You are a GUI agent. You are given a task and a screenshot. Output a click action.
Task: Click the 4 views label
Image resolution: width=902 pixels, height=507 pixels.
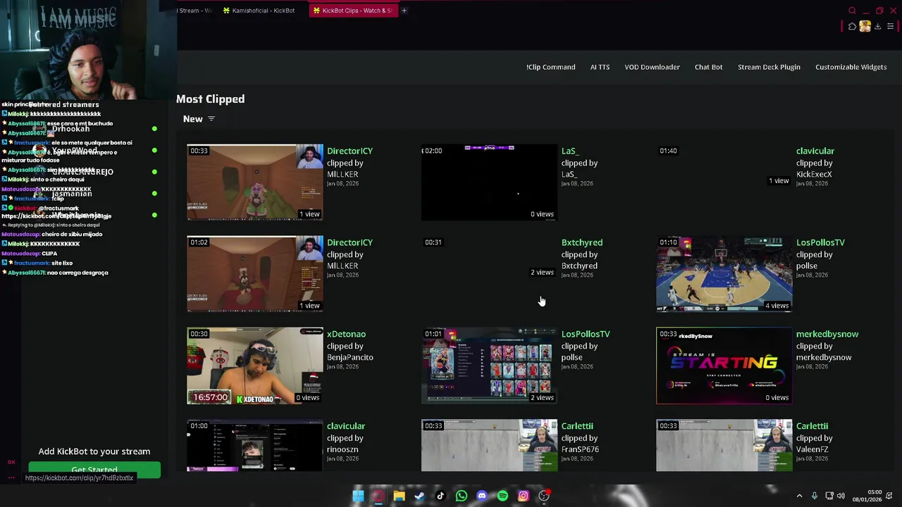(x=777, y=306)
